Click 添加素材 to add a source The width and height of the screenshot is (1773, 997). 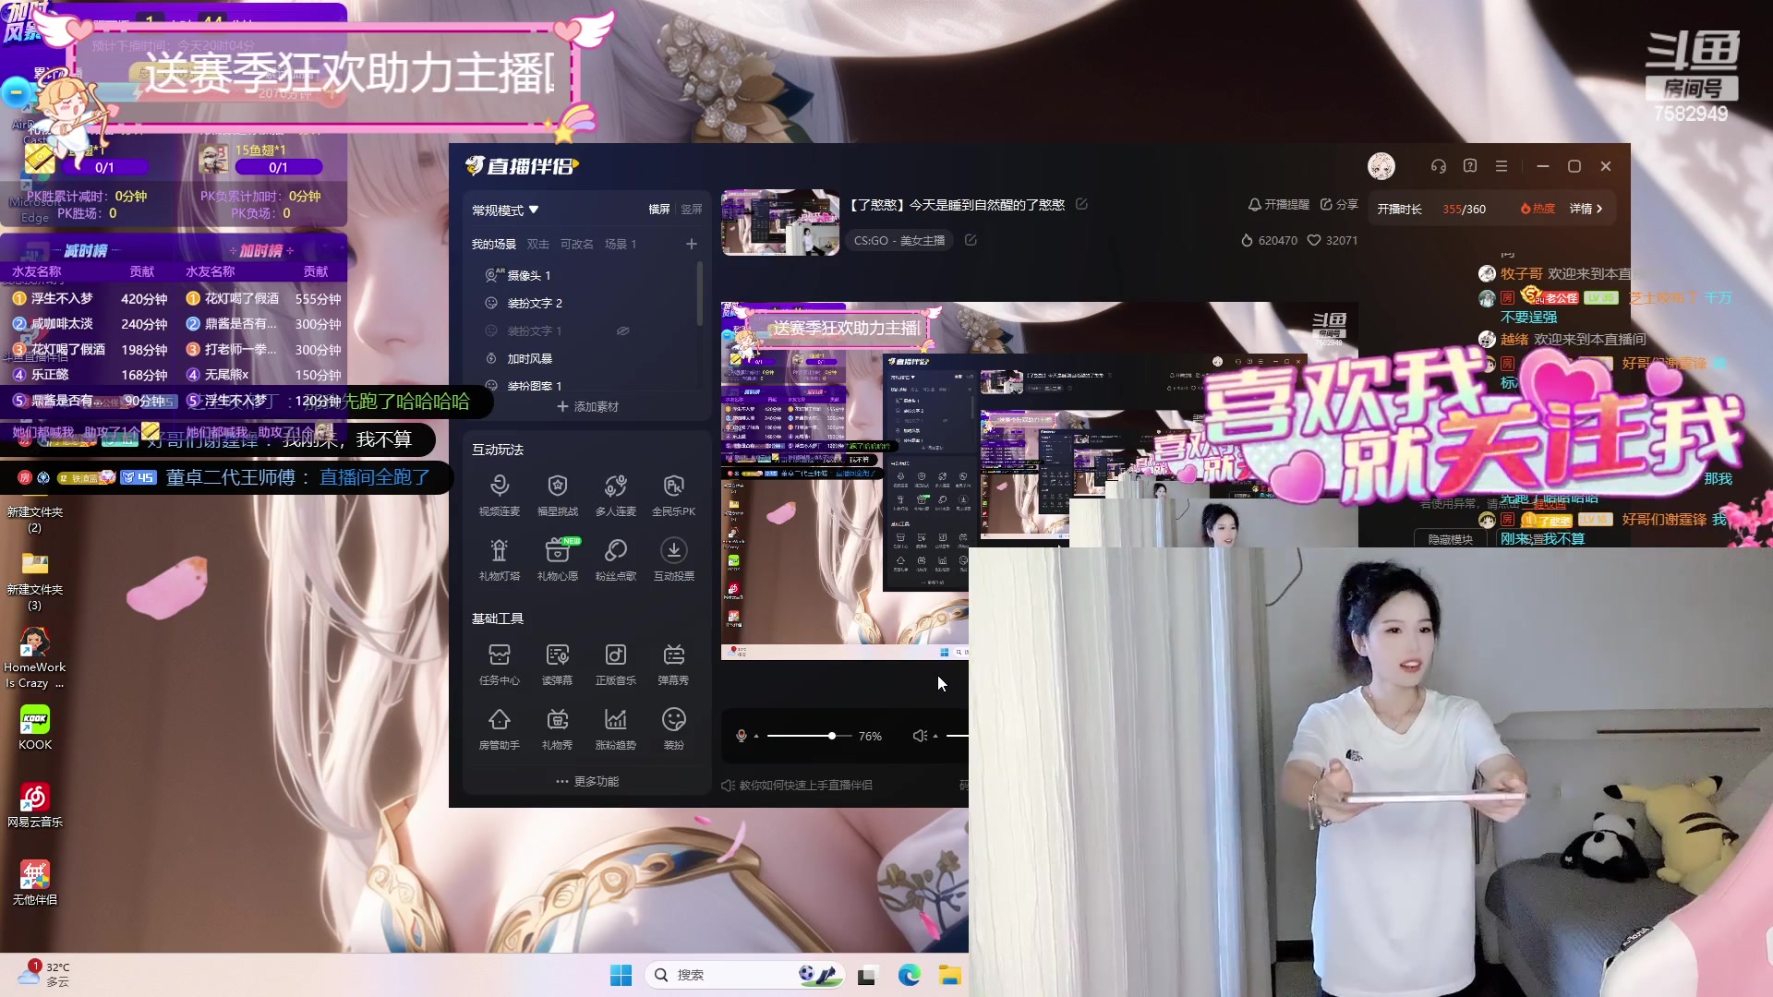coord(587,406)
